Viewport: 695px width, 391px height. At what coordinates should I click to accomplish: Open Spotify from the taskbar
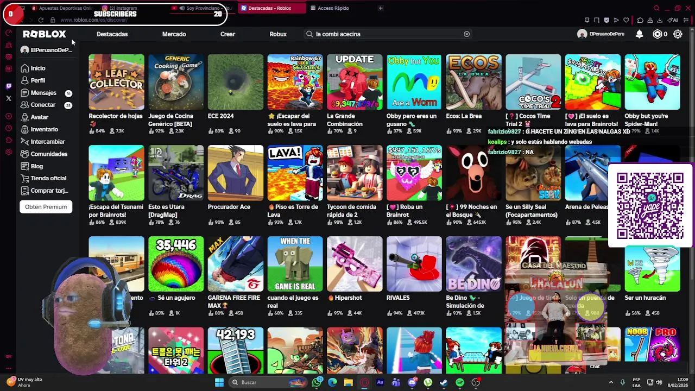pyautogui.click(x=460, y=382)
